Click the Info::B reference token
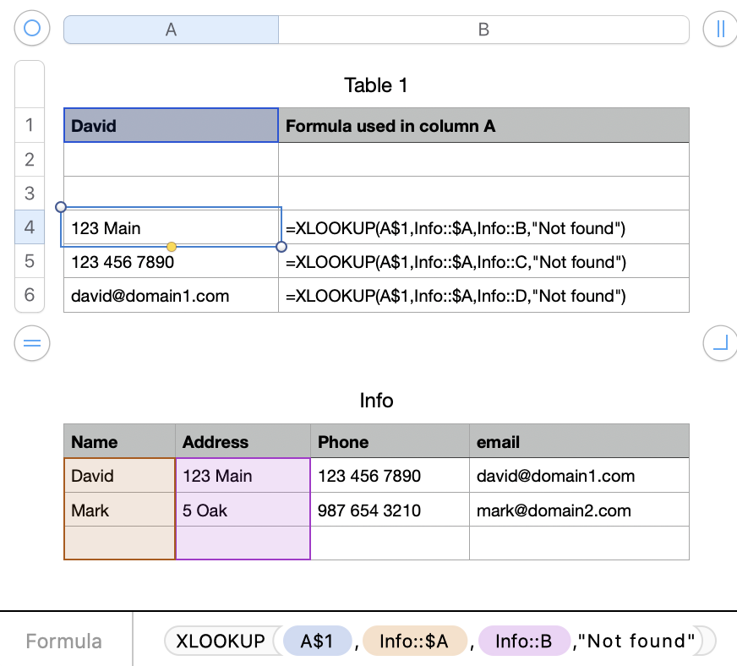The width and height of the screenshot is (737, 666). 524,641
